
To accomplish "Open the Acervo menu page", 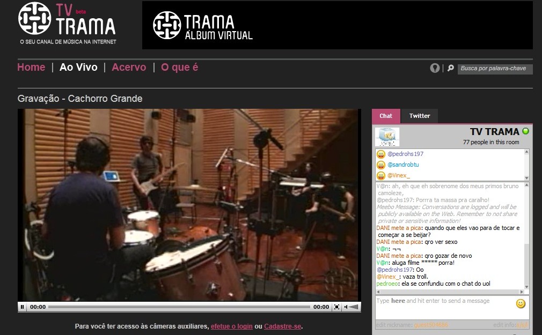I will (129, 67).
